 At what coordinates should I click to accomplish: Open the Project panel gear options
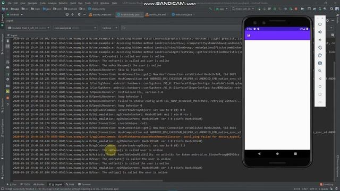(79, 14)
